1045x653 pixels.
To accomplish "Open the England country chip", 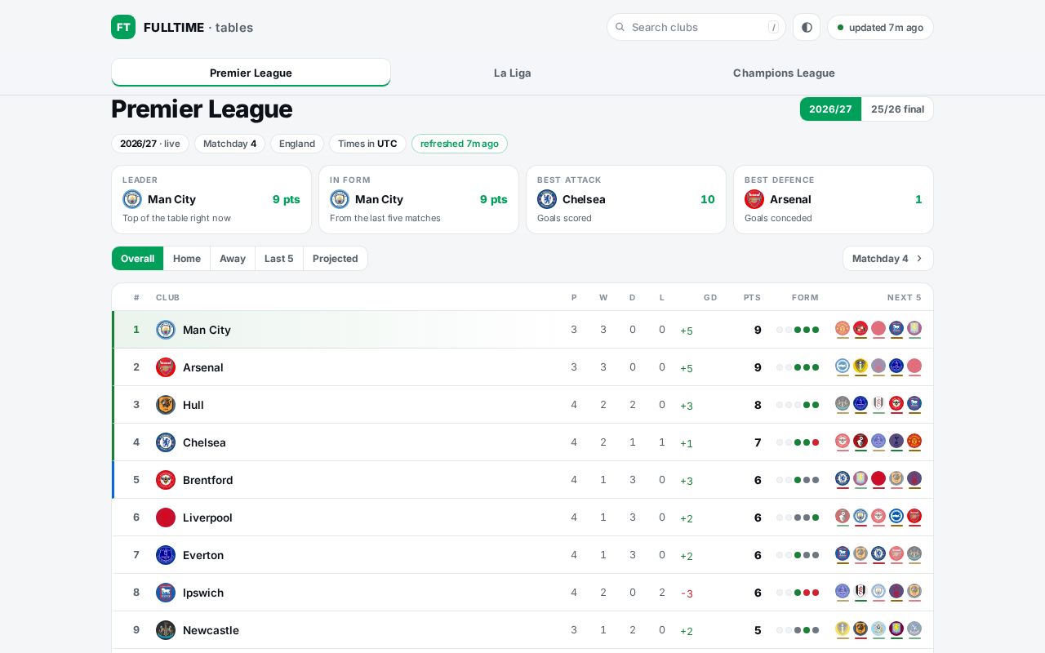I will (297, 144).
